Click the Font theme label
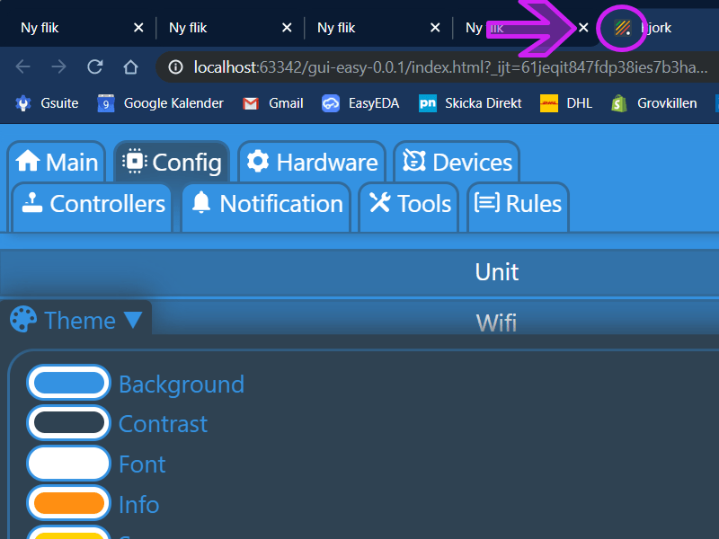The height and width of the screenshot is (539, 719). coord(142,464)
